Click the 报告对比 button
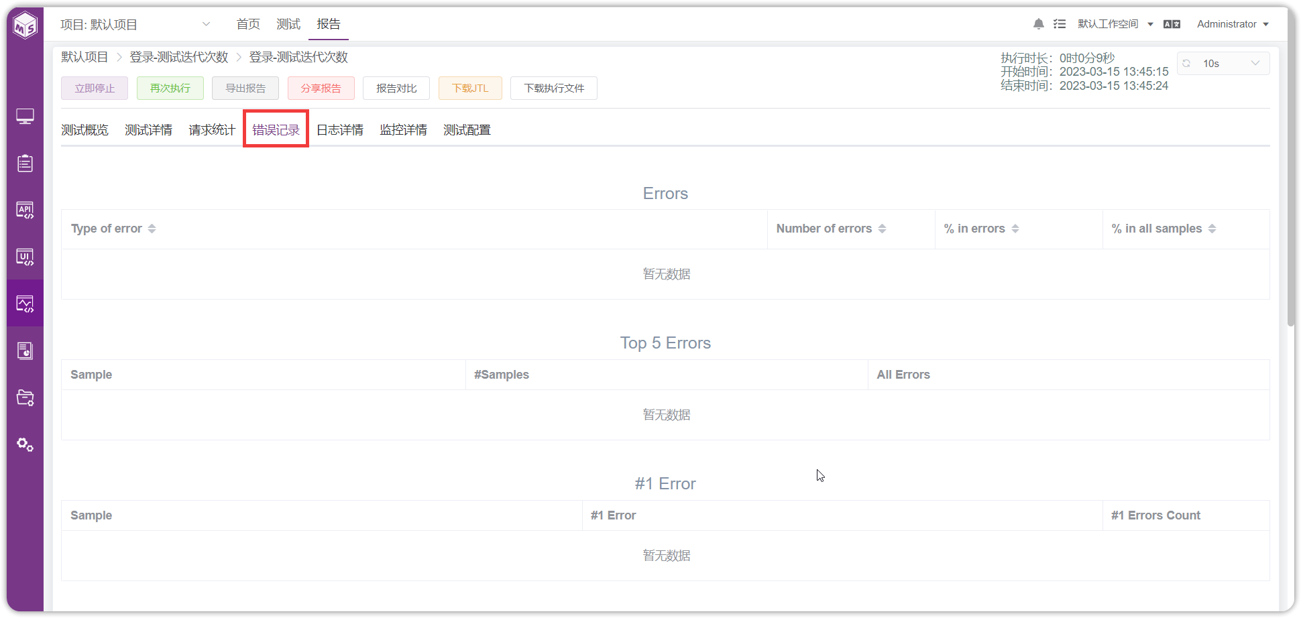The height and width of the screenshot is (618, 1301). pyautogui.click(x=396, y=88)
